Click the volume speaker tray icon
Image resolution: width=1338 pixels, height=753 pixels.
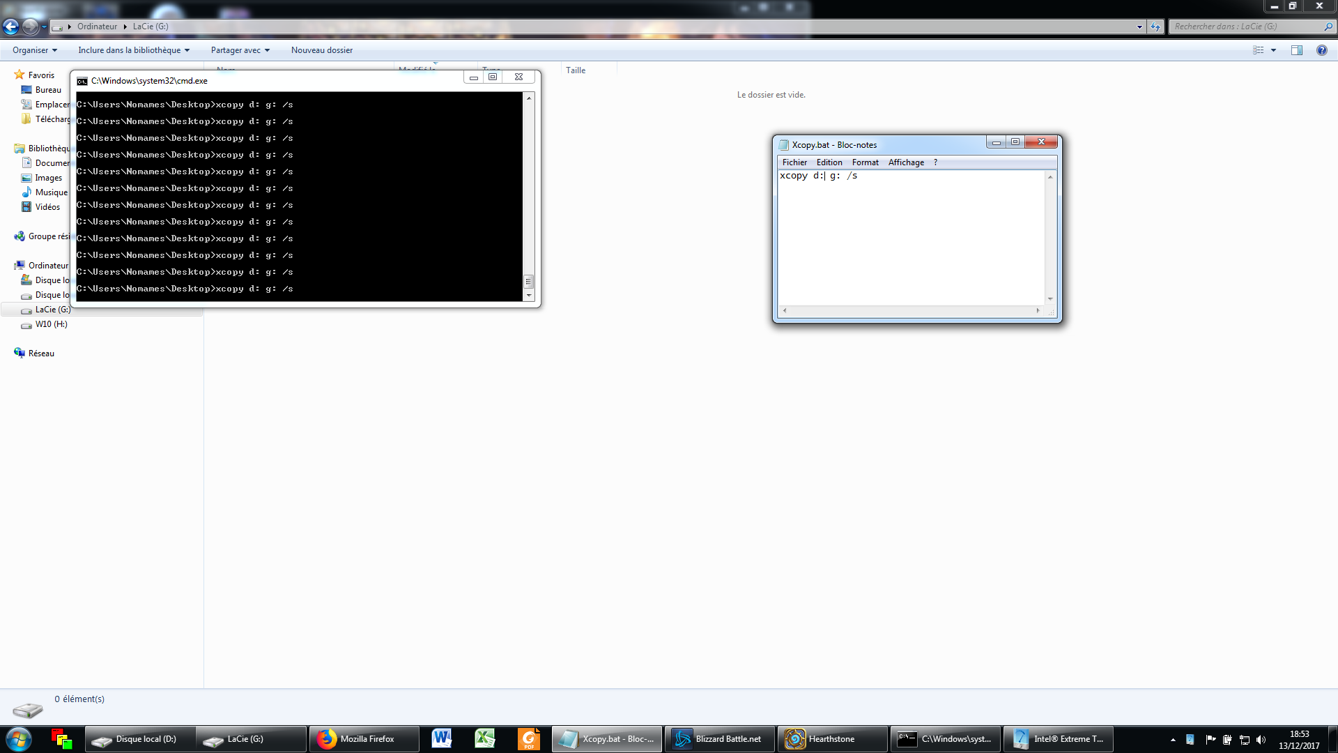1261,740
